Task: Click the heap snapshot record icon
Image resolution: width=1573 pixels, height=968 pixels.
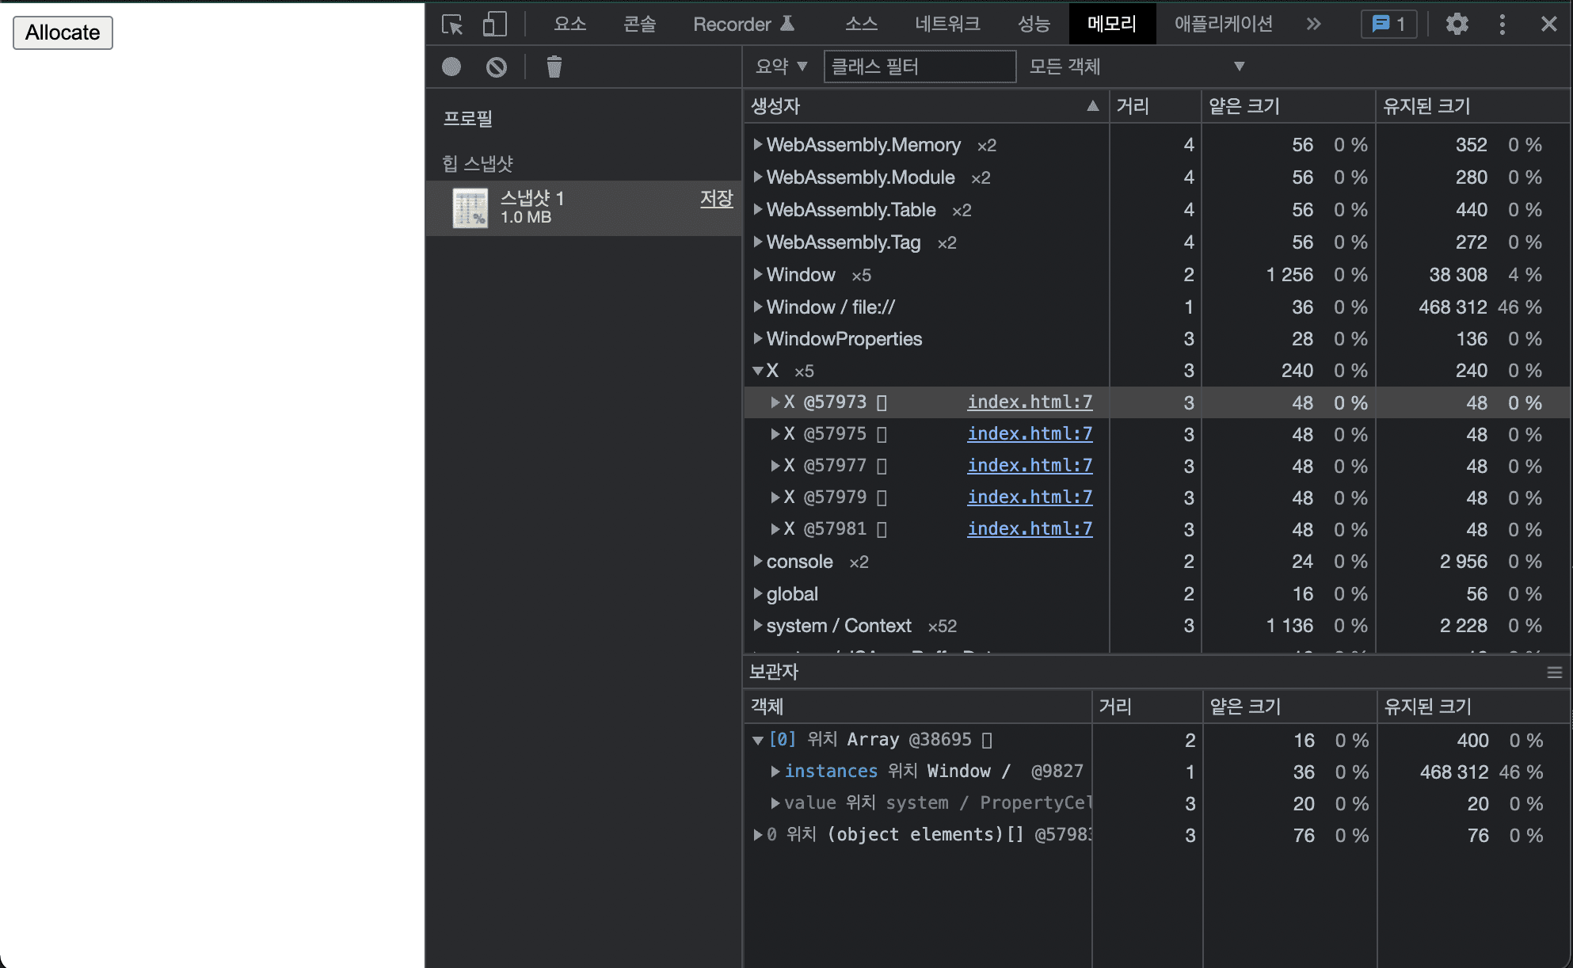Action: (451, 67)
